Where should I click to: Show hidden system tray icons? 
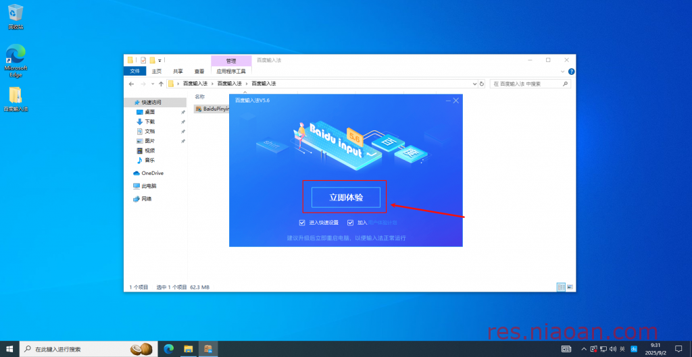click(585, 349)
